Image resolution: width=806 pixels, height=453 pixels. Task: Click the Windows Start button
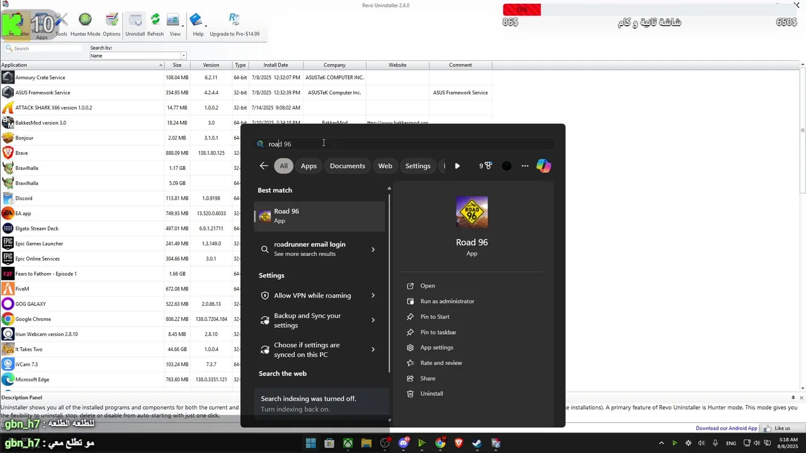tap(311, 444)
